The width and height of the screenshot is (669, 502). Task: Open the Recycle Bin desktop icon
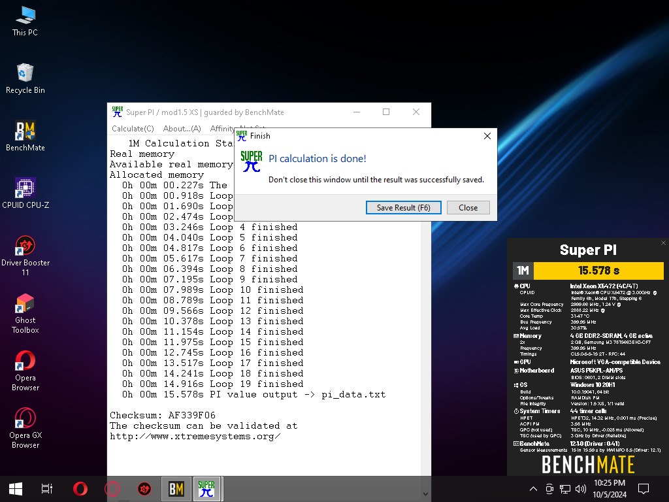25,79
